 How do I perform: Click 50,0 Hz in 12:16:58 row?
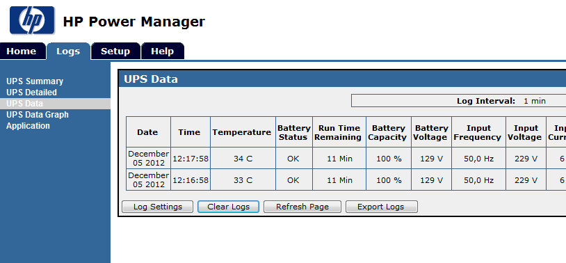pyautogui.click(x=478, y=180)
